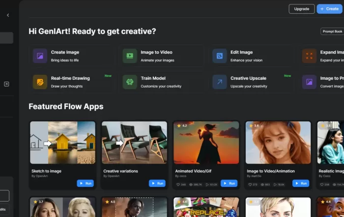This screenshot has width=344, height=217.
Task: Click the 3.8 star rating badge
Action: pos(254,126)
